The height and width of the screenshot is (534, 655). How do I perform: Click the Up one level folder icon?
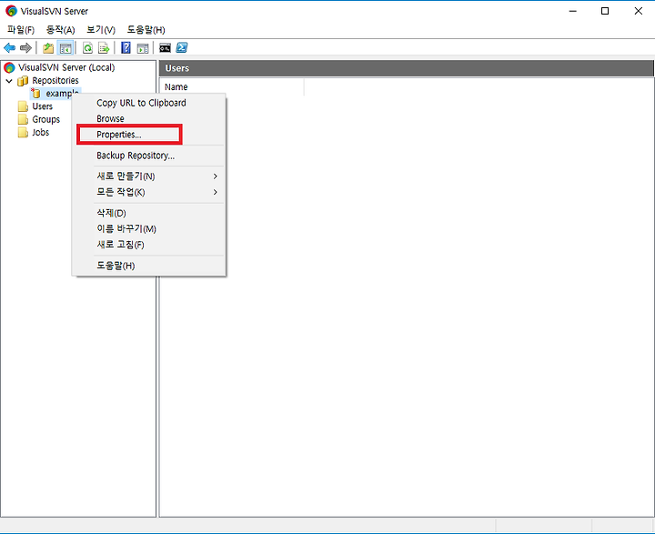tap(48, 48)
